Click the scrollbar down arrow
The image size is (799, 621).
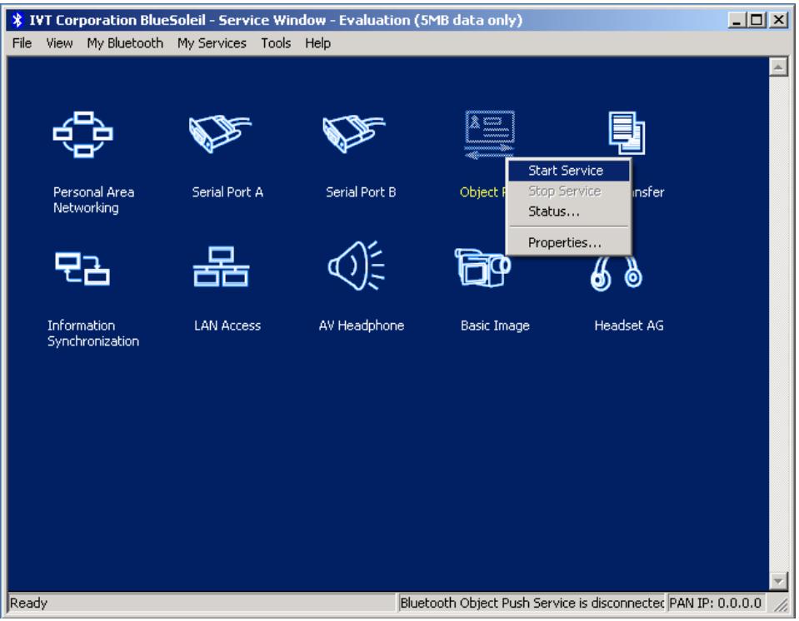[778, 581]
